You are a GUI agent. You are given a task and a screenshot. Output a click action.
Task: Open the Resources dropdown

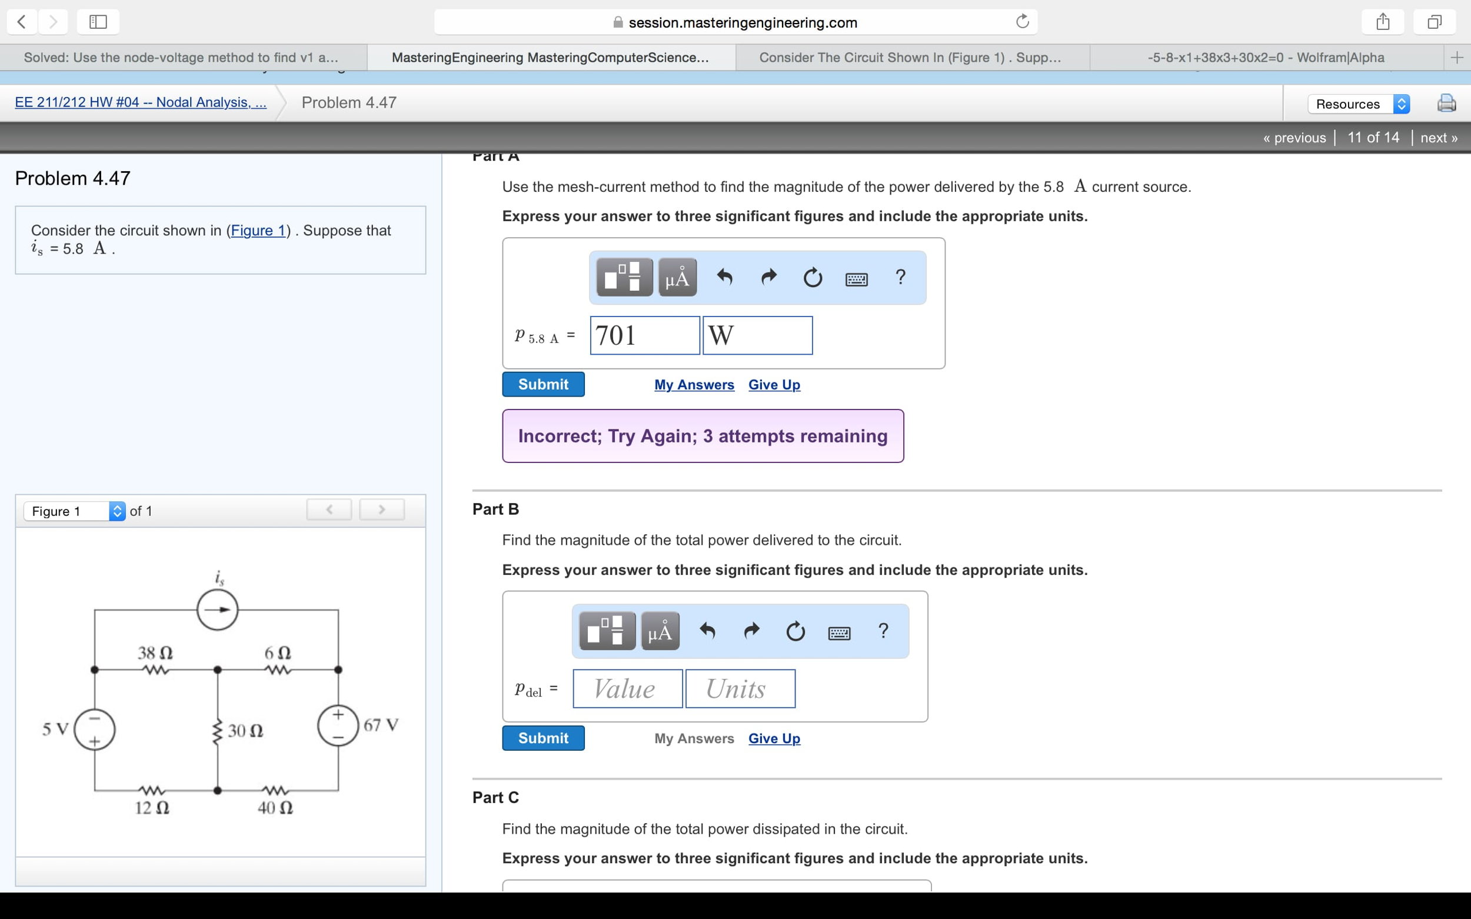point(1359,104)
